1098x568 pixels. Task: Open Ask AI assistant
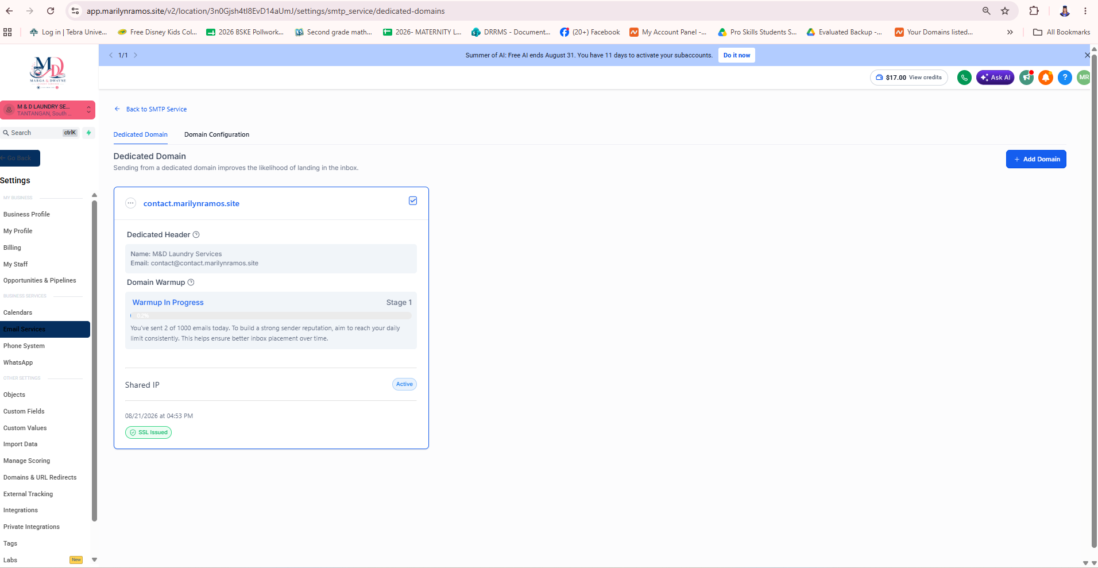(995, 78)
